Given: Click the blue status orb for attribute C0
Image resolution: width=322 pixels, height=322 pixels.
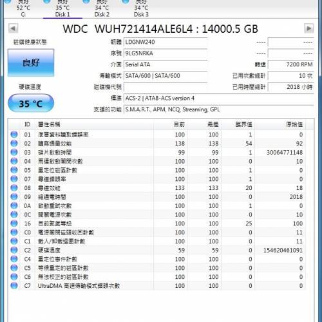Looking at the screenshot, I should coord(14,232).
